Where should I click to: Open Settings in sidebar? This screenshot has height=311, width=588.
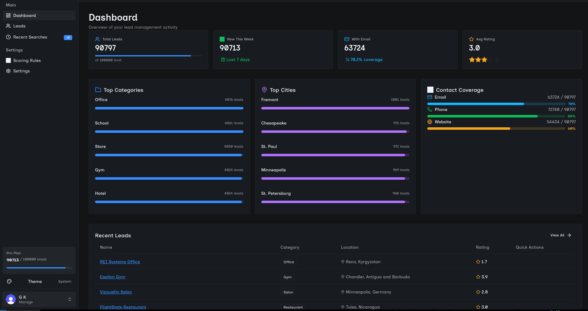point(39,71)
